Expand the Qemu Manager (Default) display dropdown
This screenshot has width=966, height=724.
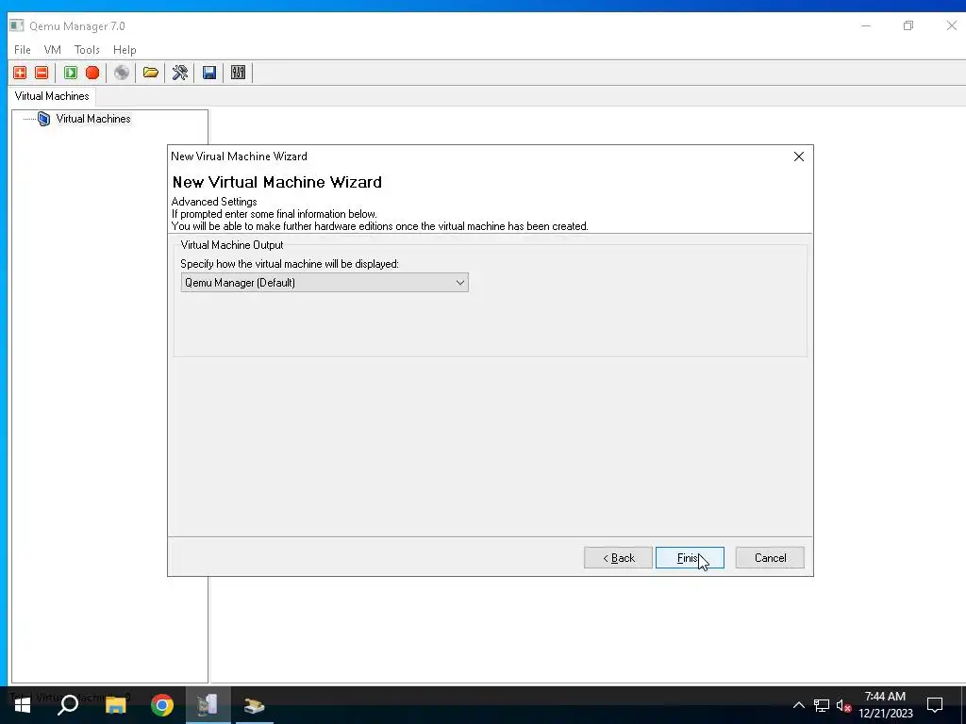point(325,283)
